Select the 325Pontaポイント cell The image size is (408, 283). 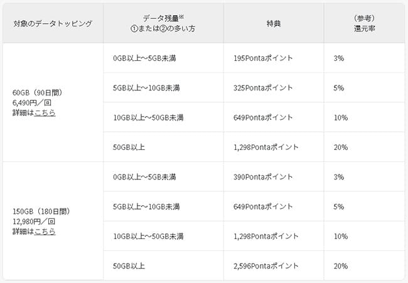263,88
